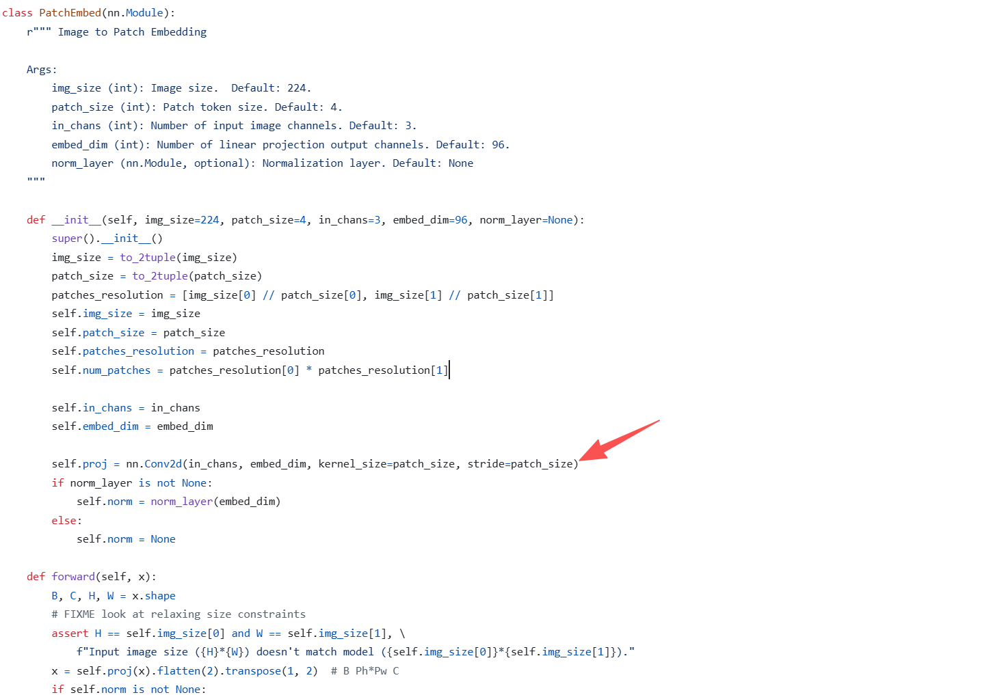Click the def forward method name
993x695 pixels.
click(x=73, y=577)
